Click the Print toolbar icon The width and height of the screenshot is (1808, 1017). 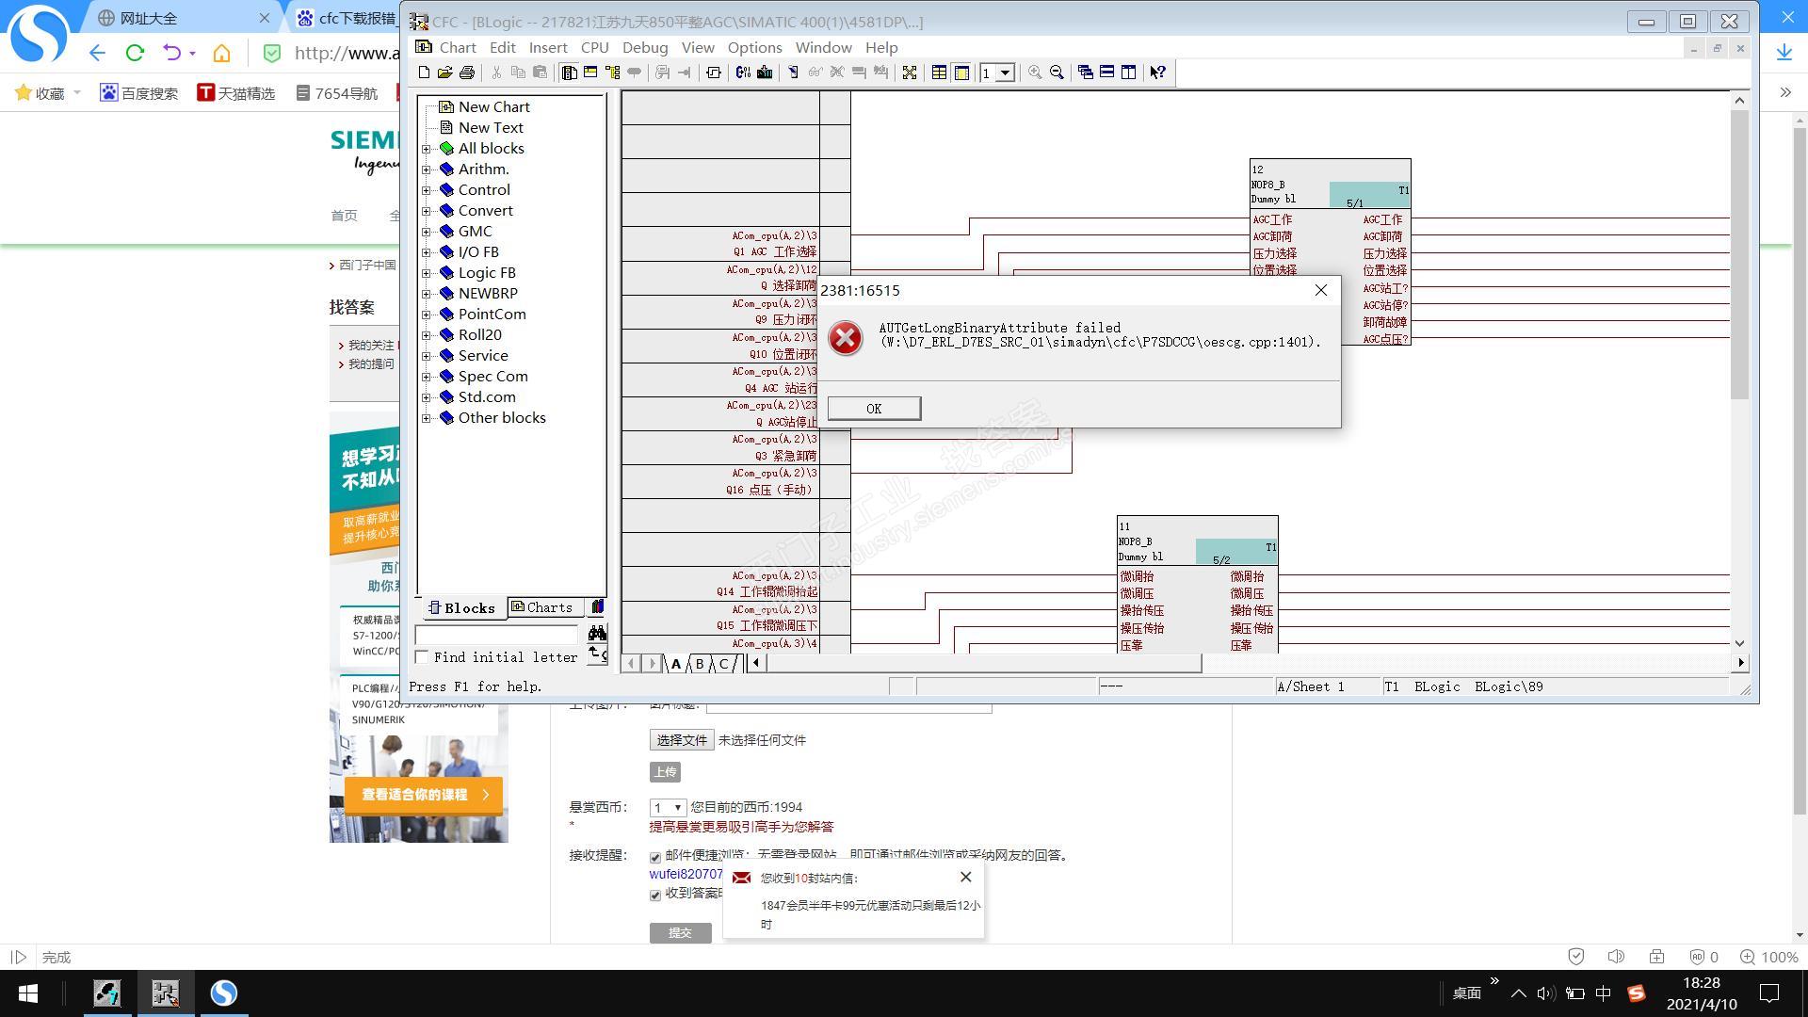click(x=466, y=73)
